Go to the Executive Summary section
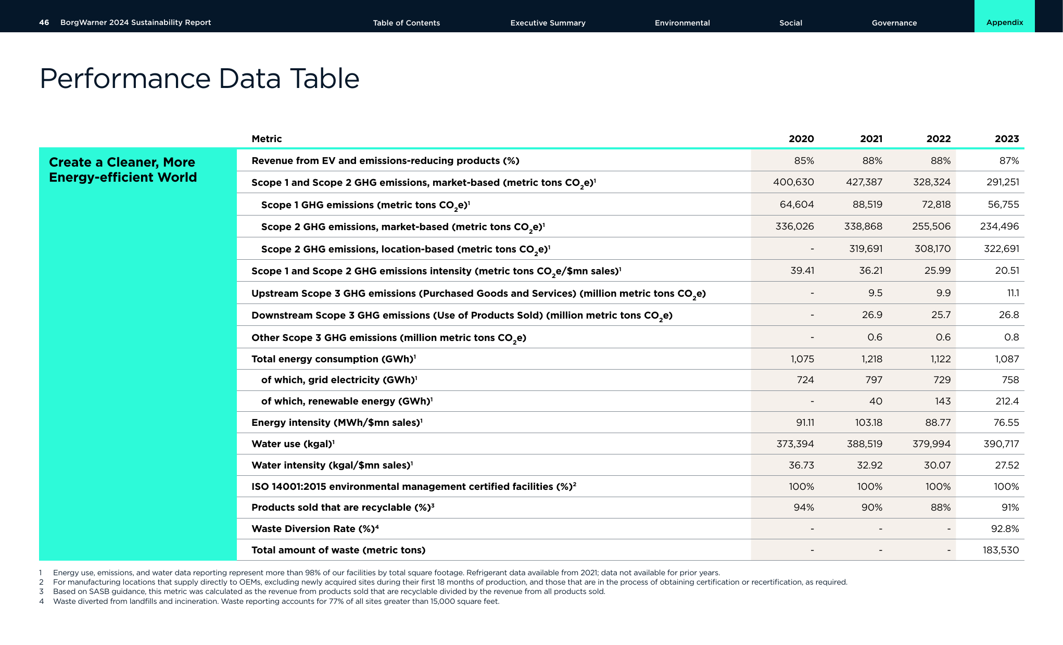Image resolution: width=1063 pixels, height=645 pixels. (x=548, y=23)
